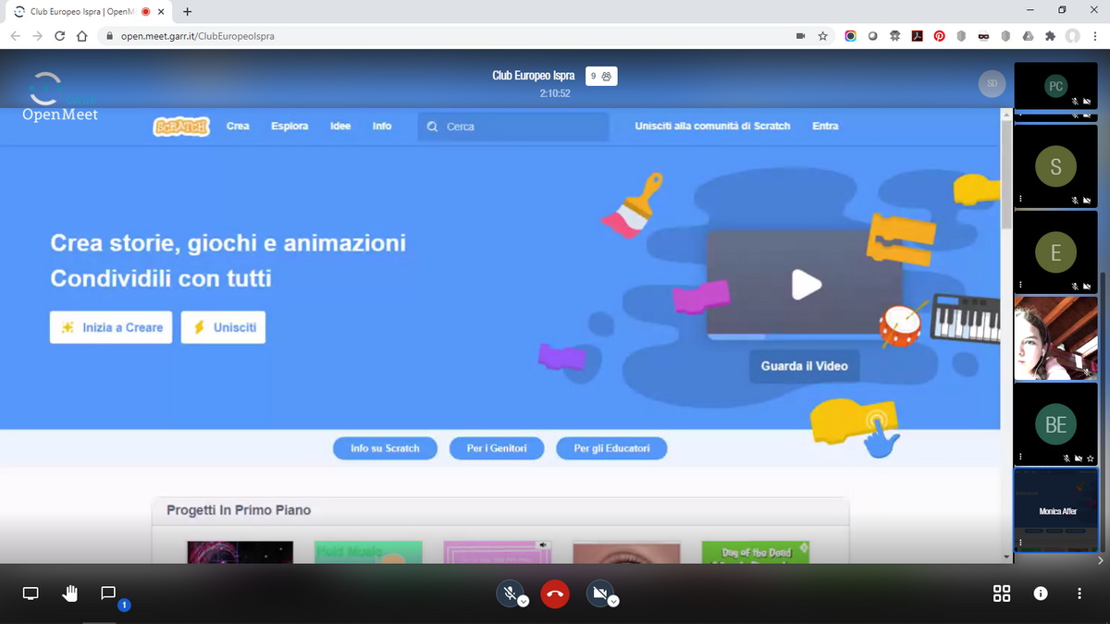Open the Idee menu item
1110x624 pixels.
pyautogui.click(x=340, y=126)
